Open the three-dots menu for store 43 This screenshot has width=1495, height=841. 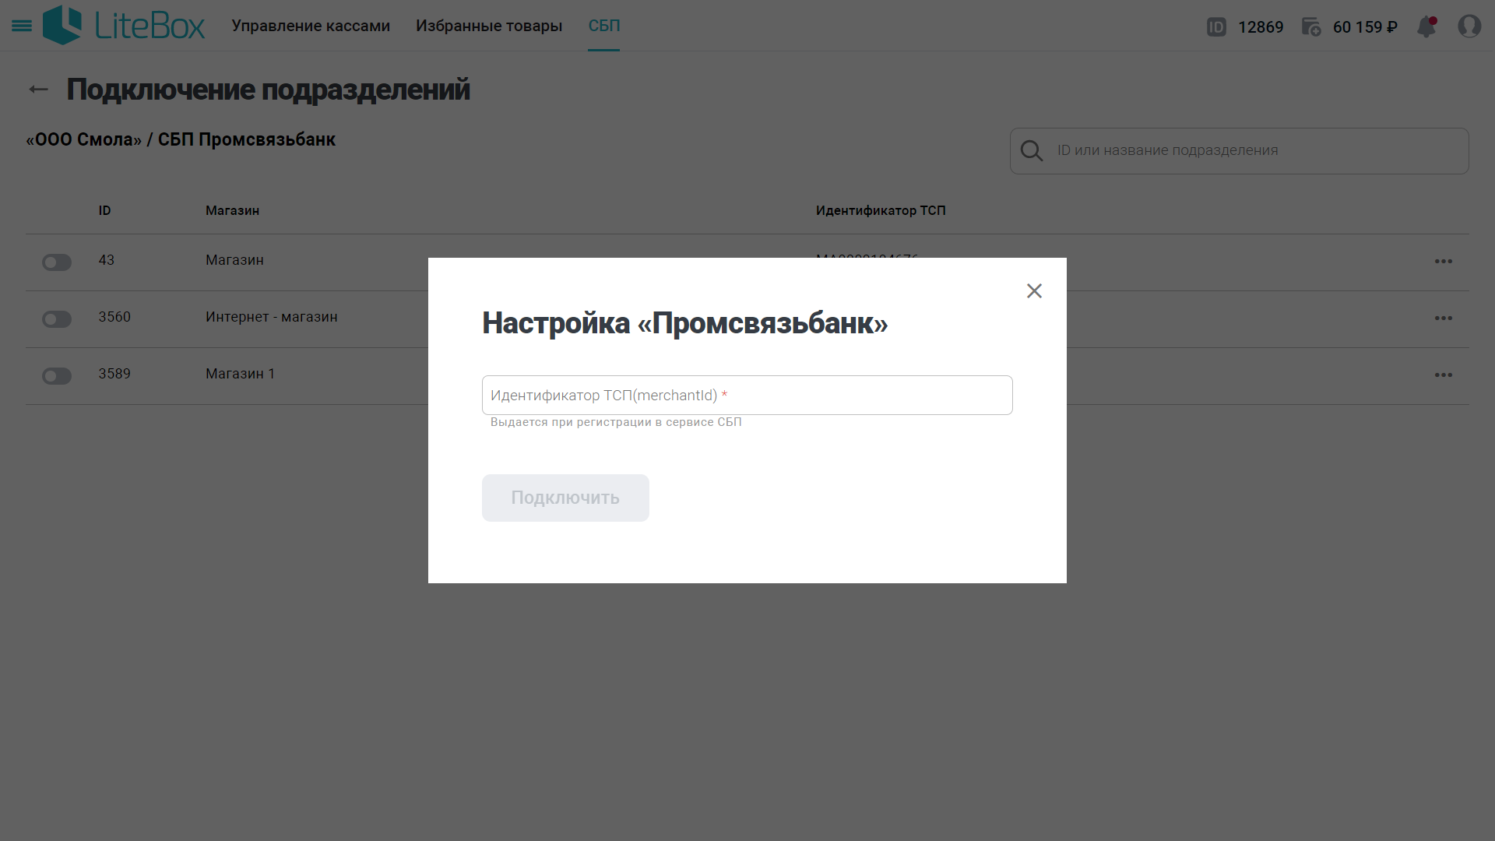tap(1444, 262)
